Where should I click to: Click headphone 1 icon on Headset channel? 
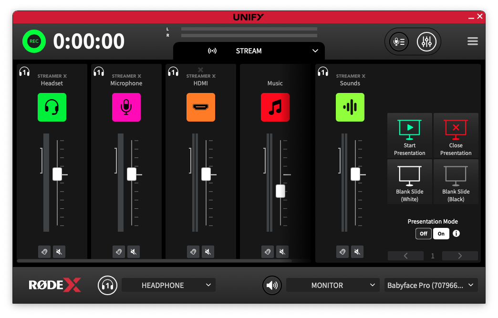pyautogui.click(x=24, y=72)
